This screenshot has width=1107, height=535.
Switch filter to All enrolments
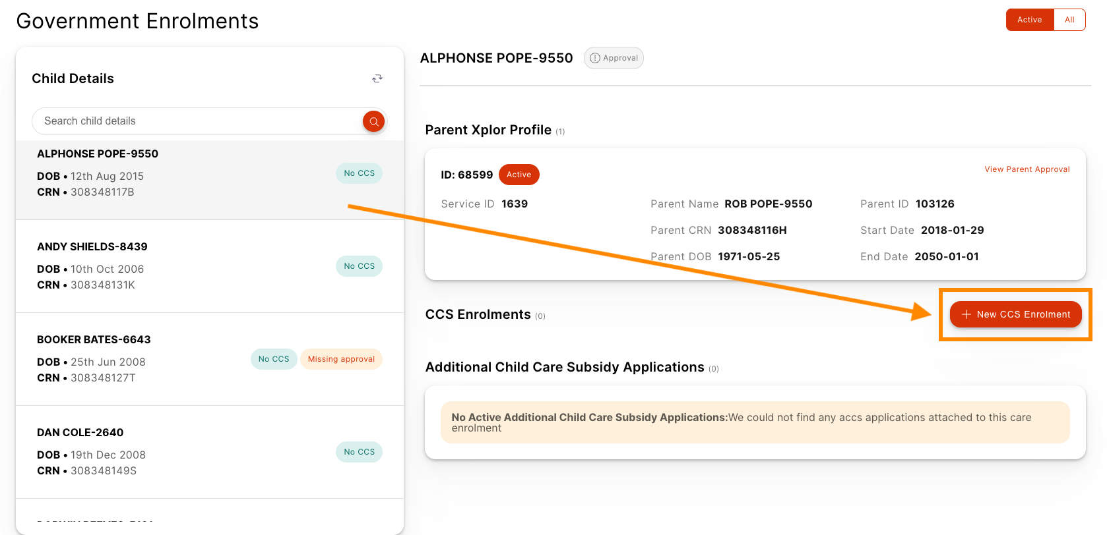(1069, 20)
